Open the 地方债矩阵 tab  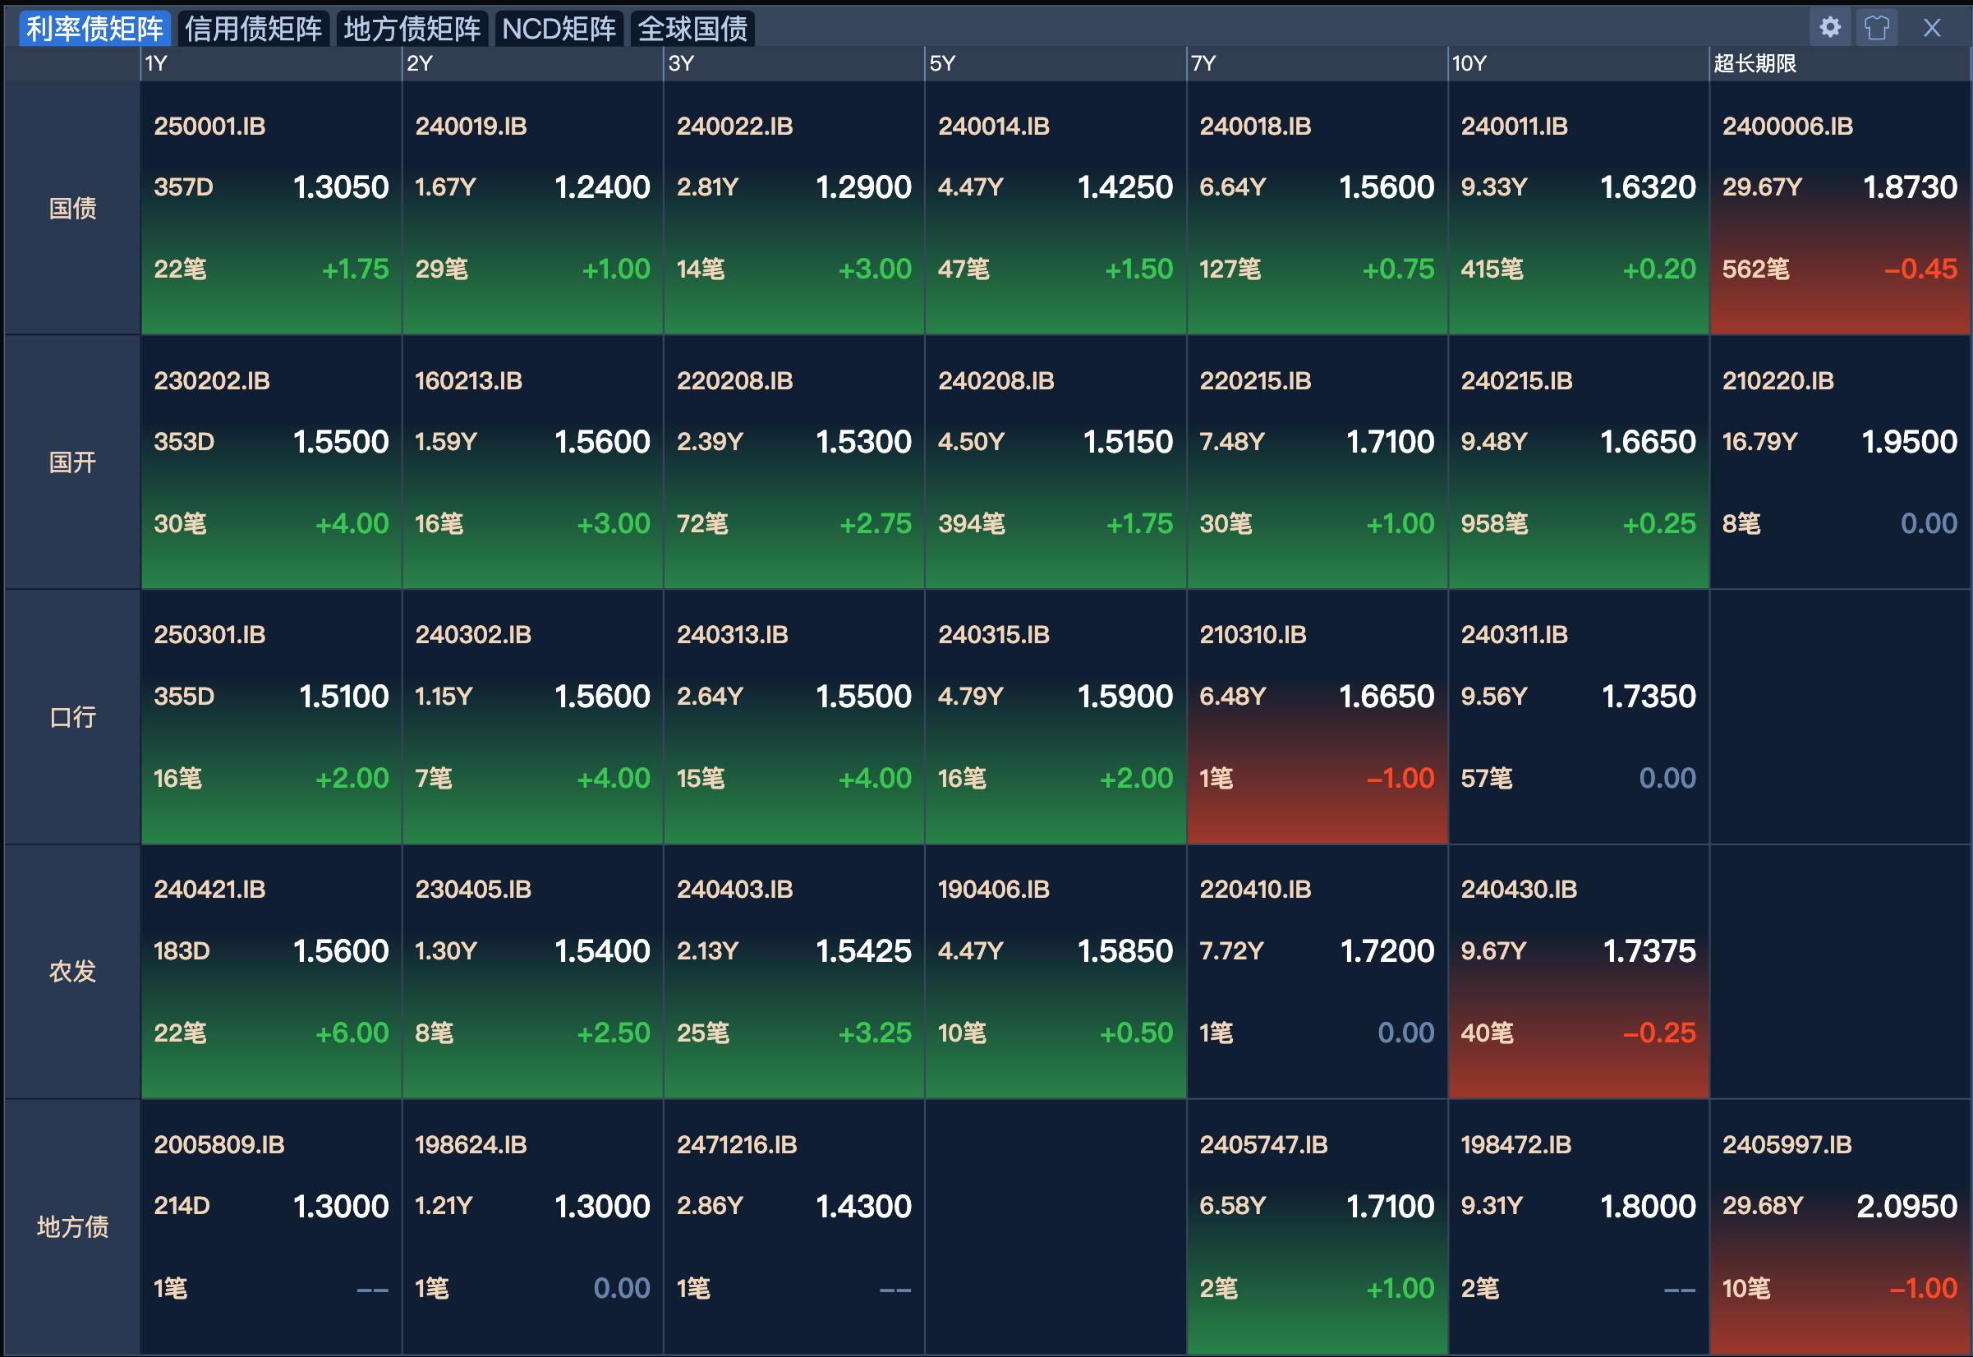(412, 29)
